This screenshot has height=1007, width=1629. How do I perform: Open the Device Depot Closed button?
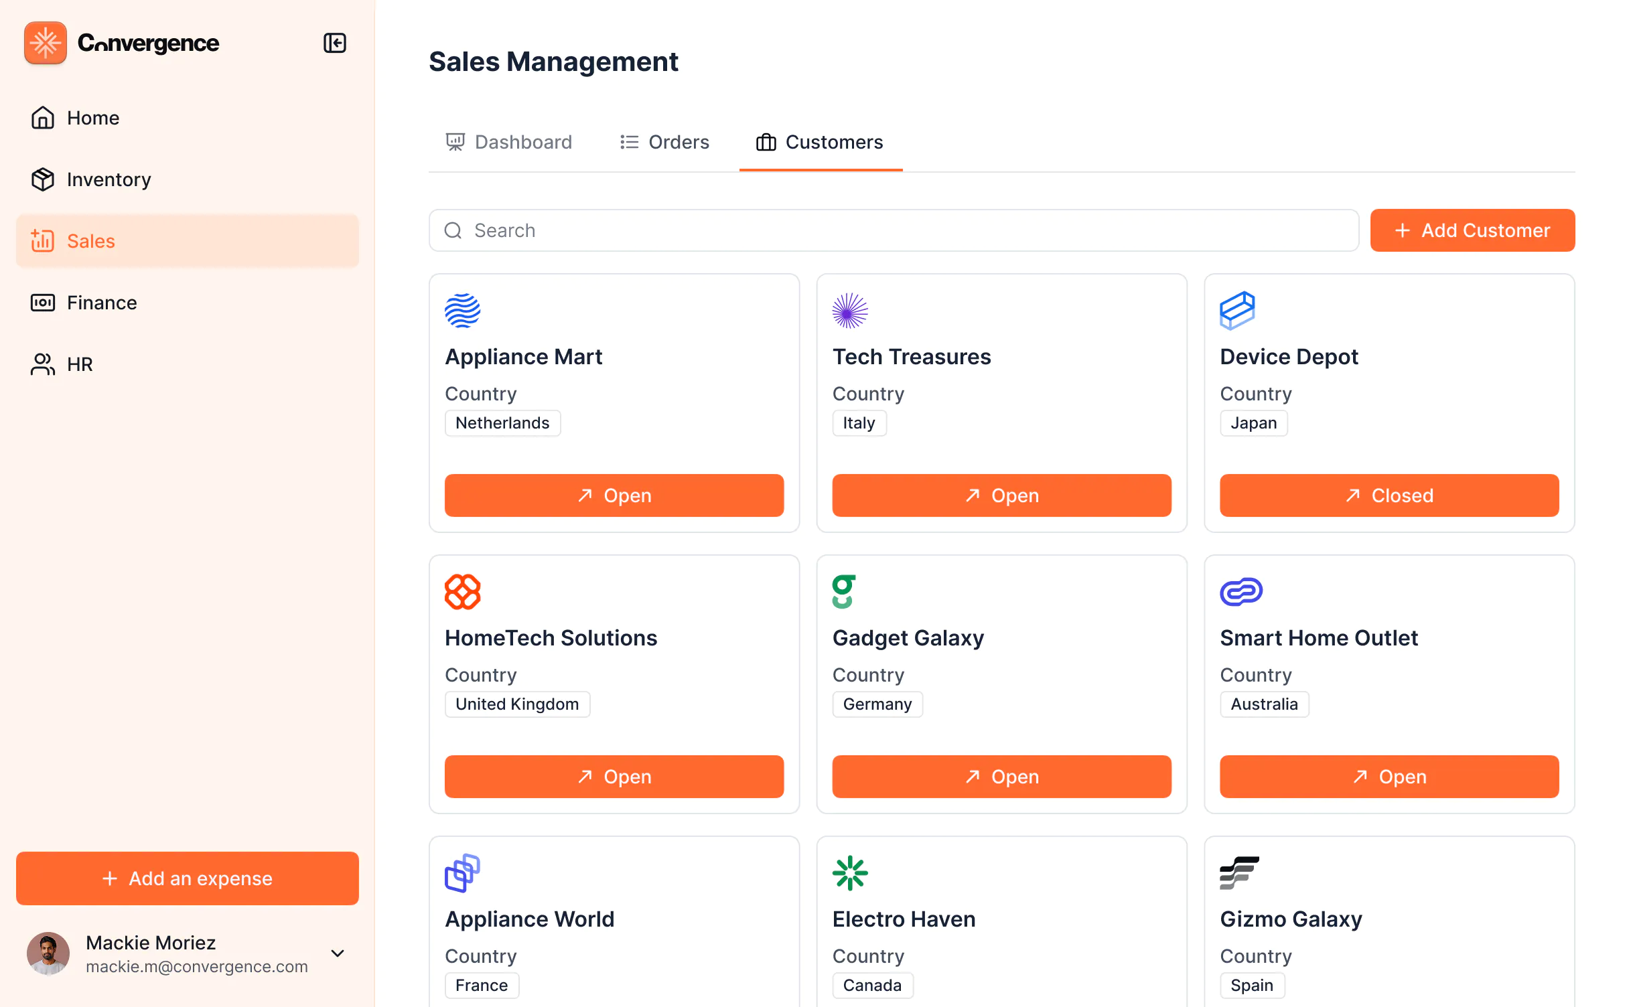click(x=1389, y=495)
